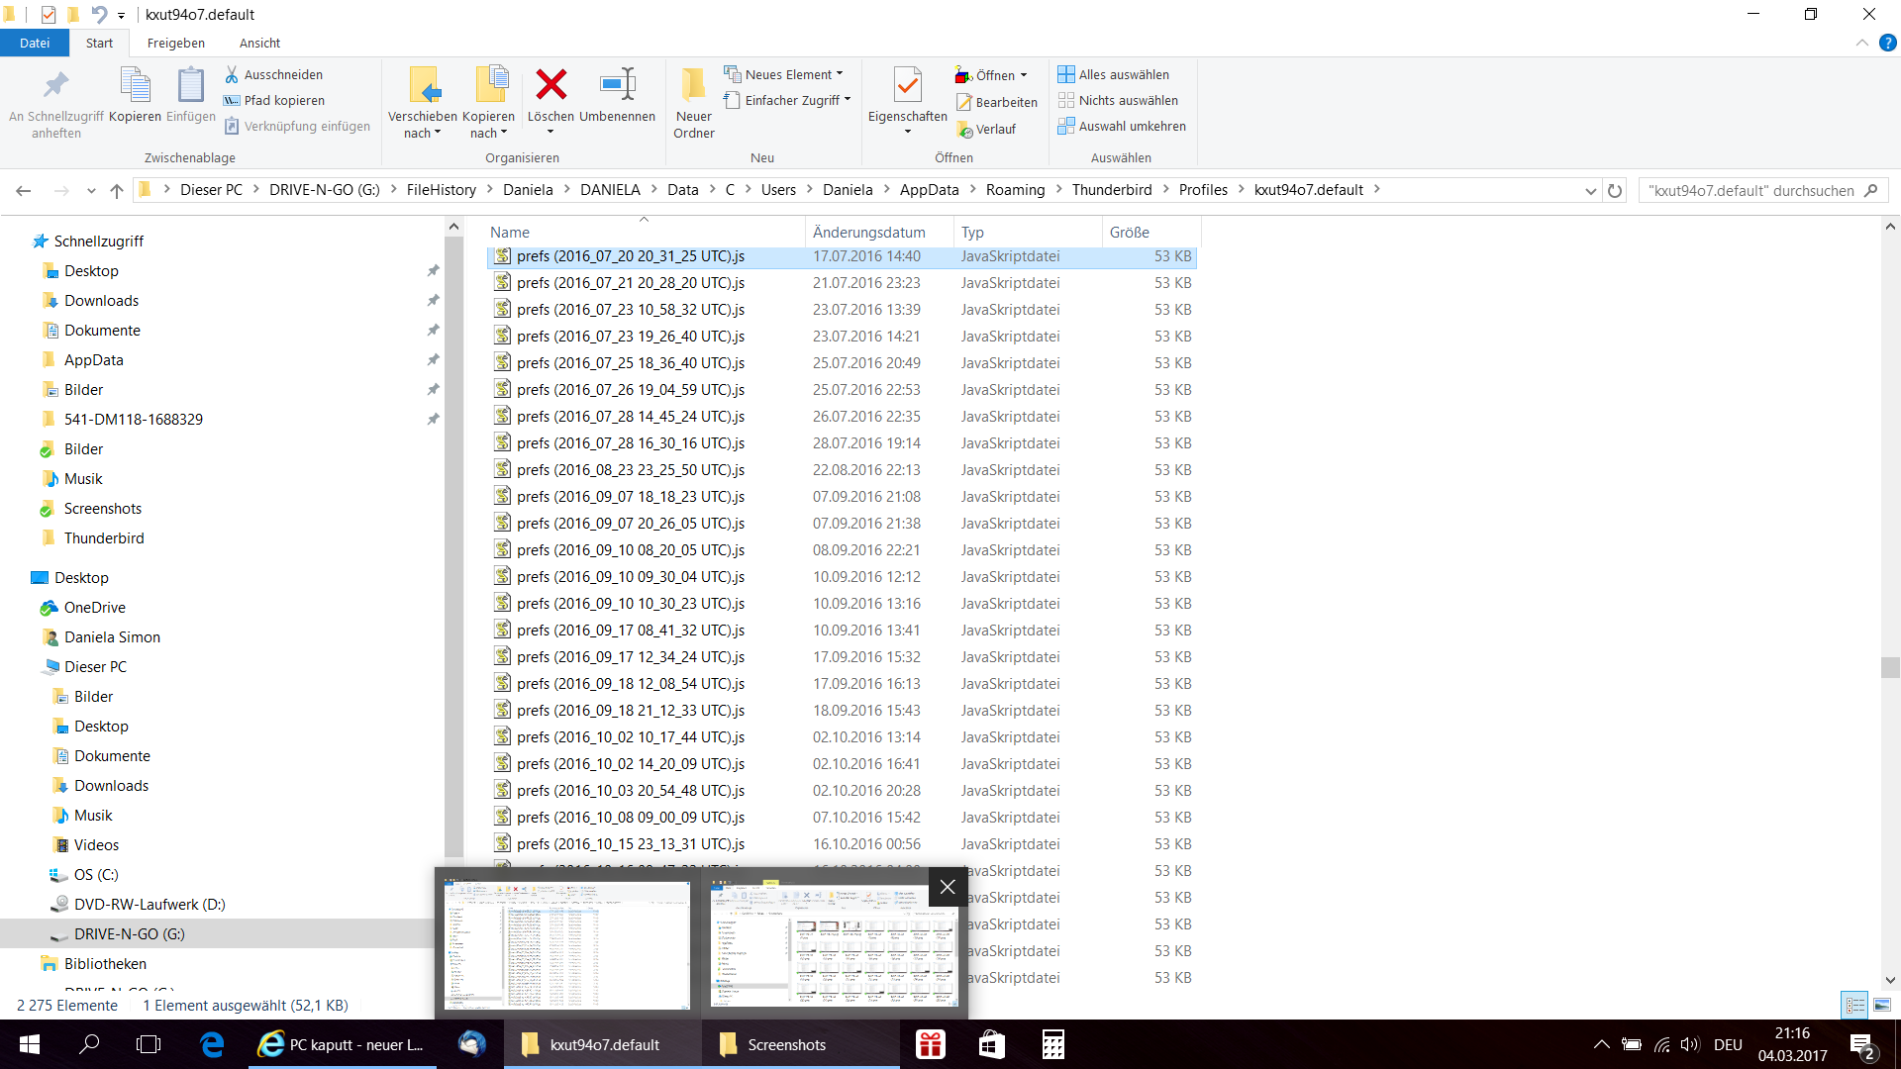Click the search box for kxut94o7.default
1901x1069 pixels.
[x=1750, y=190]
